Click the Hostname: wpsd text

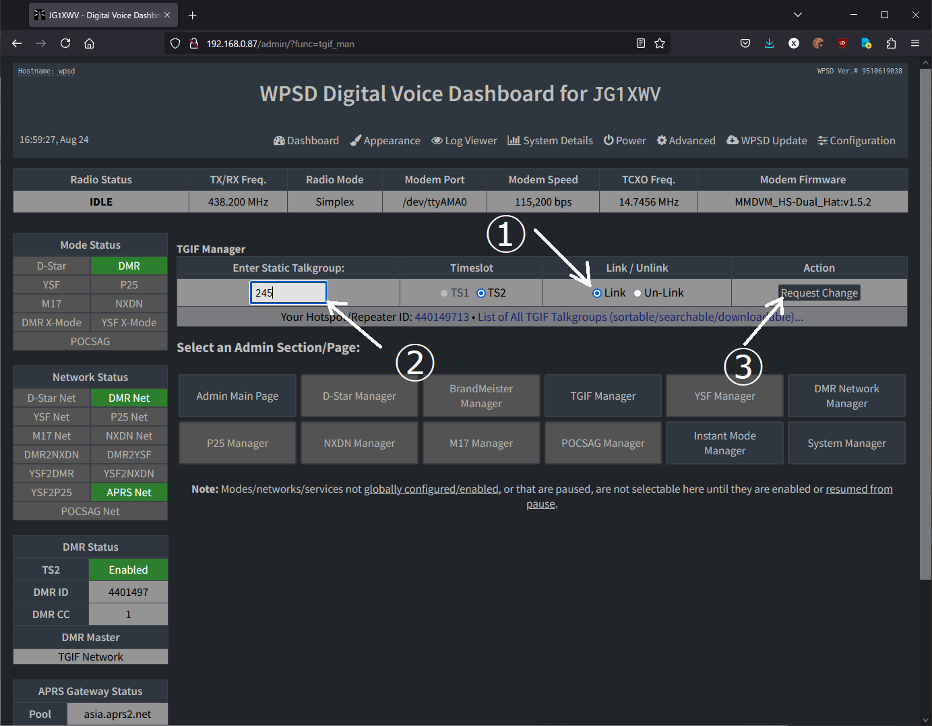click(x=46, y=71)
